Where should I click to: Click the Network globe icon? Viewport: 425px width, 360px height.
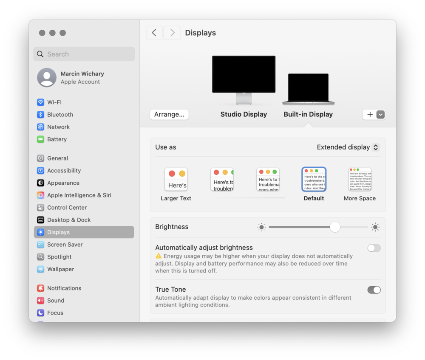coord(41,127)
